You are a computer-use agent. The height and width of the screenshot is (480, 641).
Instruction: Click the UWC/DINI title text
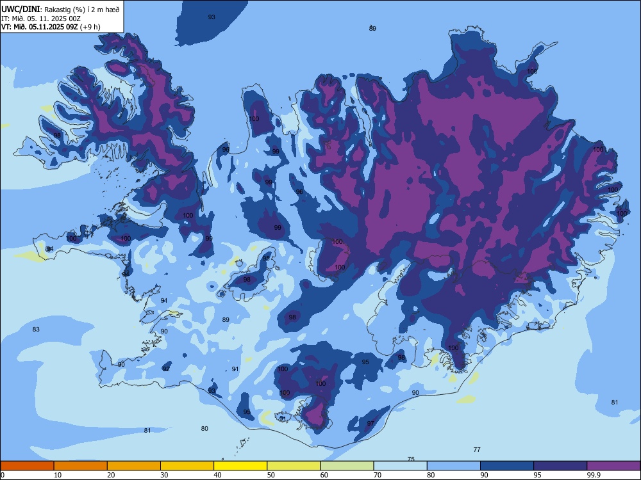[21, 10]
